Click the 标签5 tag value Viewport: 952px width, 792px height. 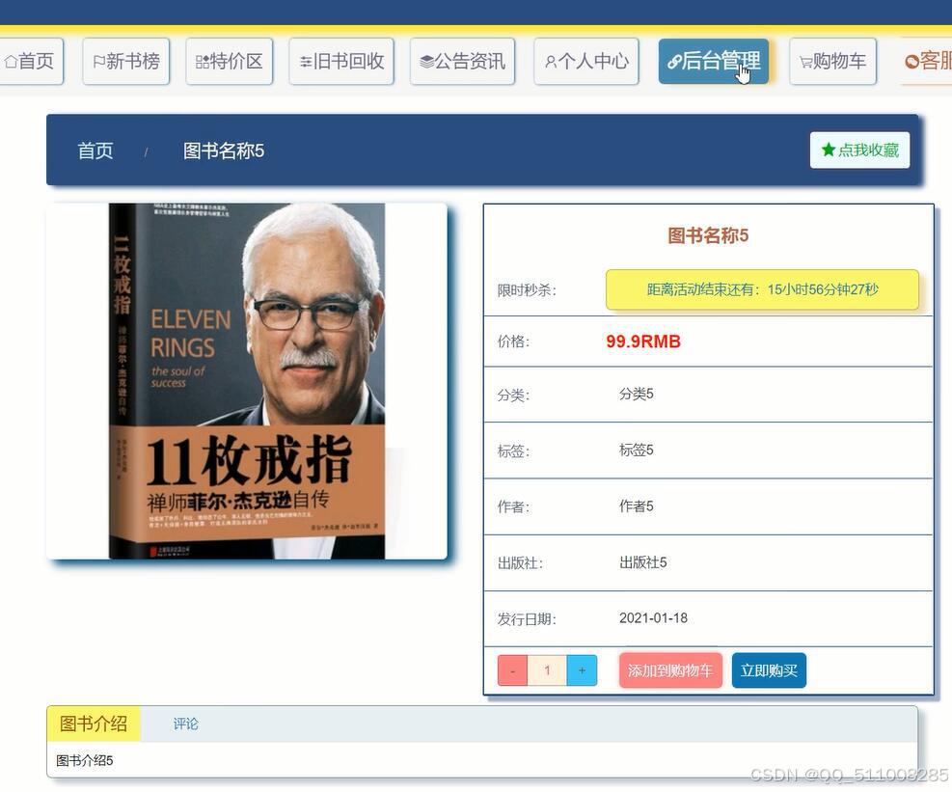point(637,450)
